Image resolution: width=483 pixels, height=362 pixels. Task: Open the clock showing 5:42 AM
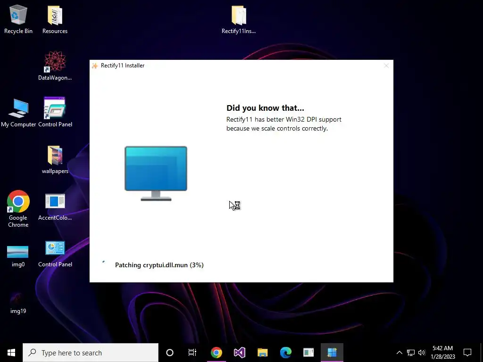[442, 353]
